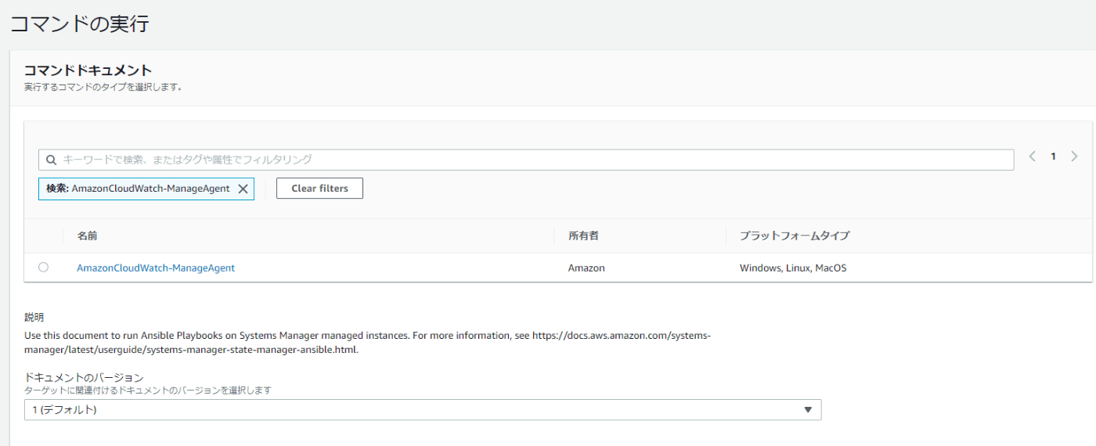Image resolution: width=1096 pixels, height=446 pixels.
Task: Go to previous page arrow
Action: coord(1033,156)
